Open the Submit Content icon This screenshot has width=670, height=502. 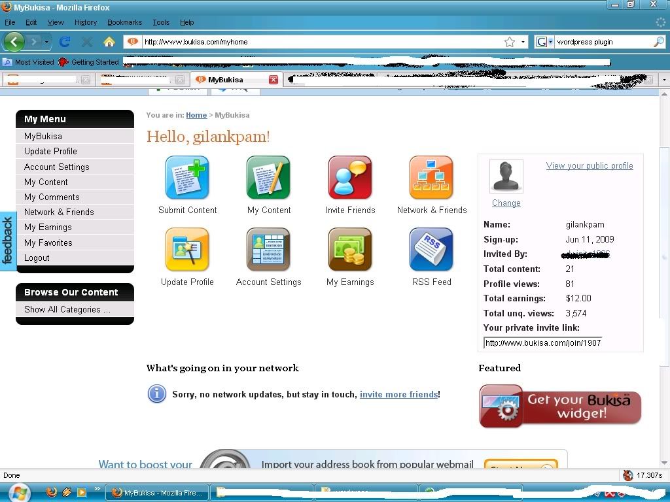187,178
